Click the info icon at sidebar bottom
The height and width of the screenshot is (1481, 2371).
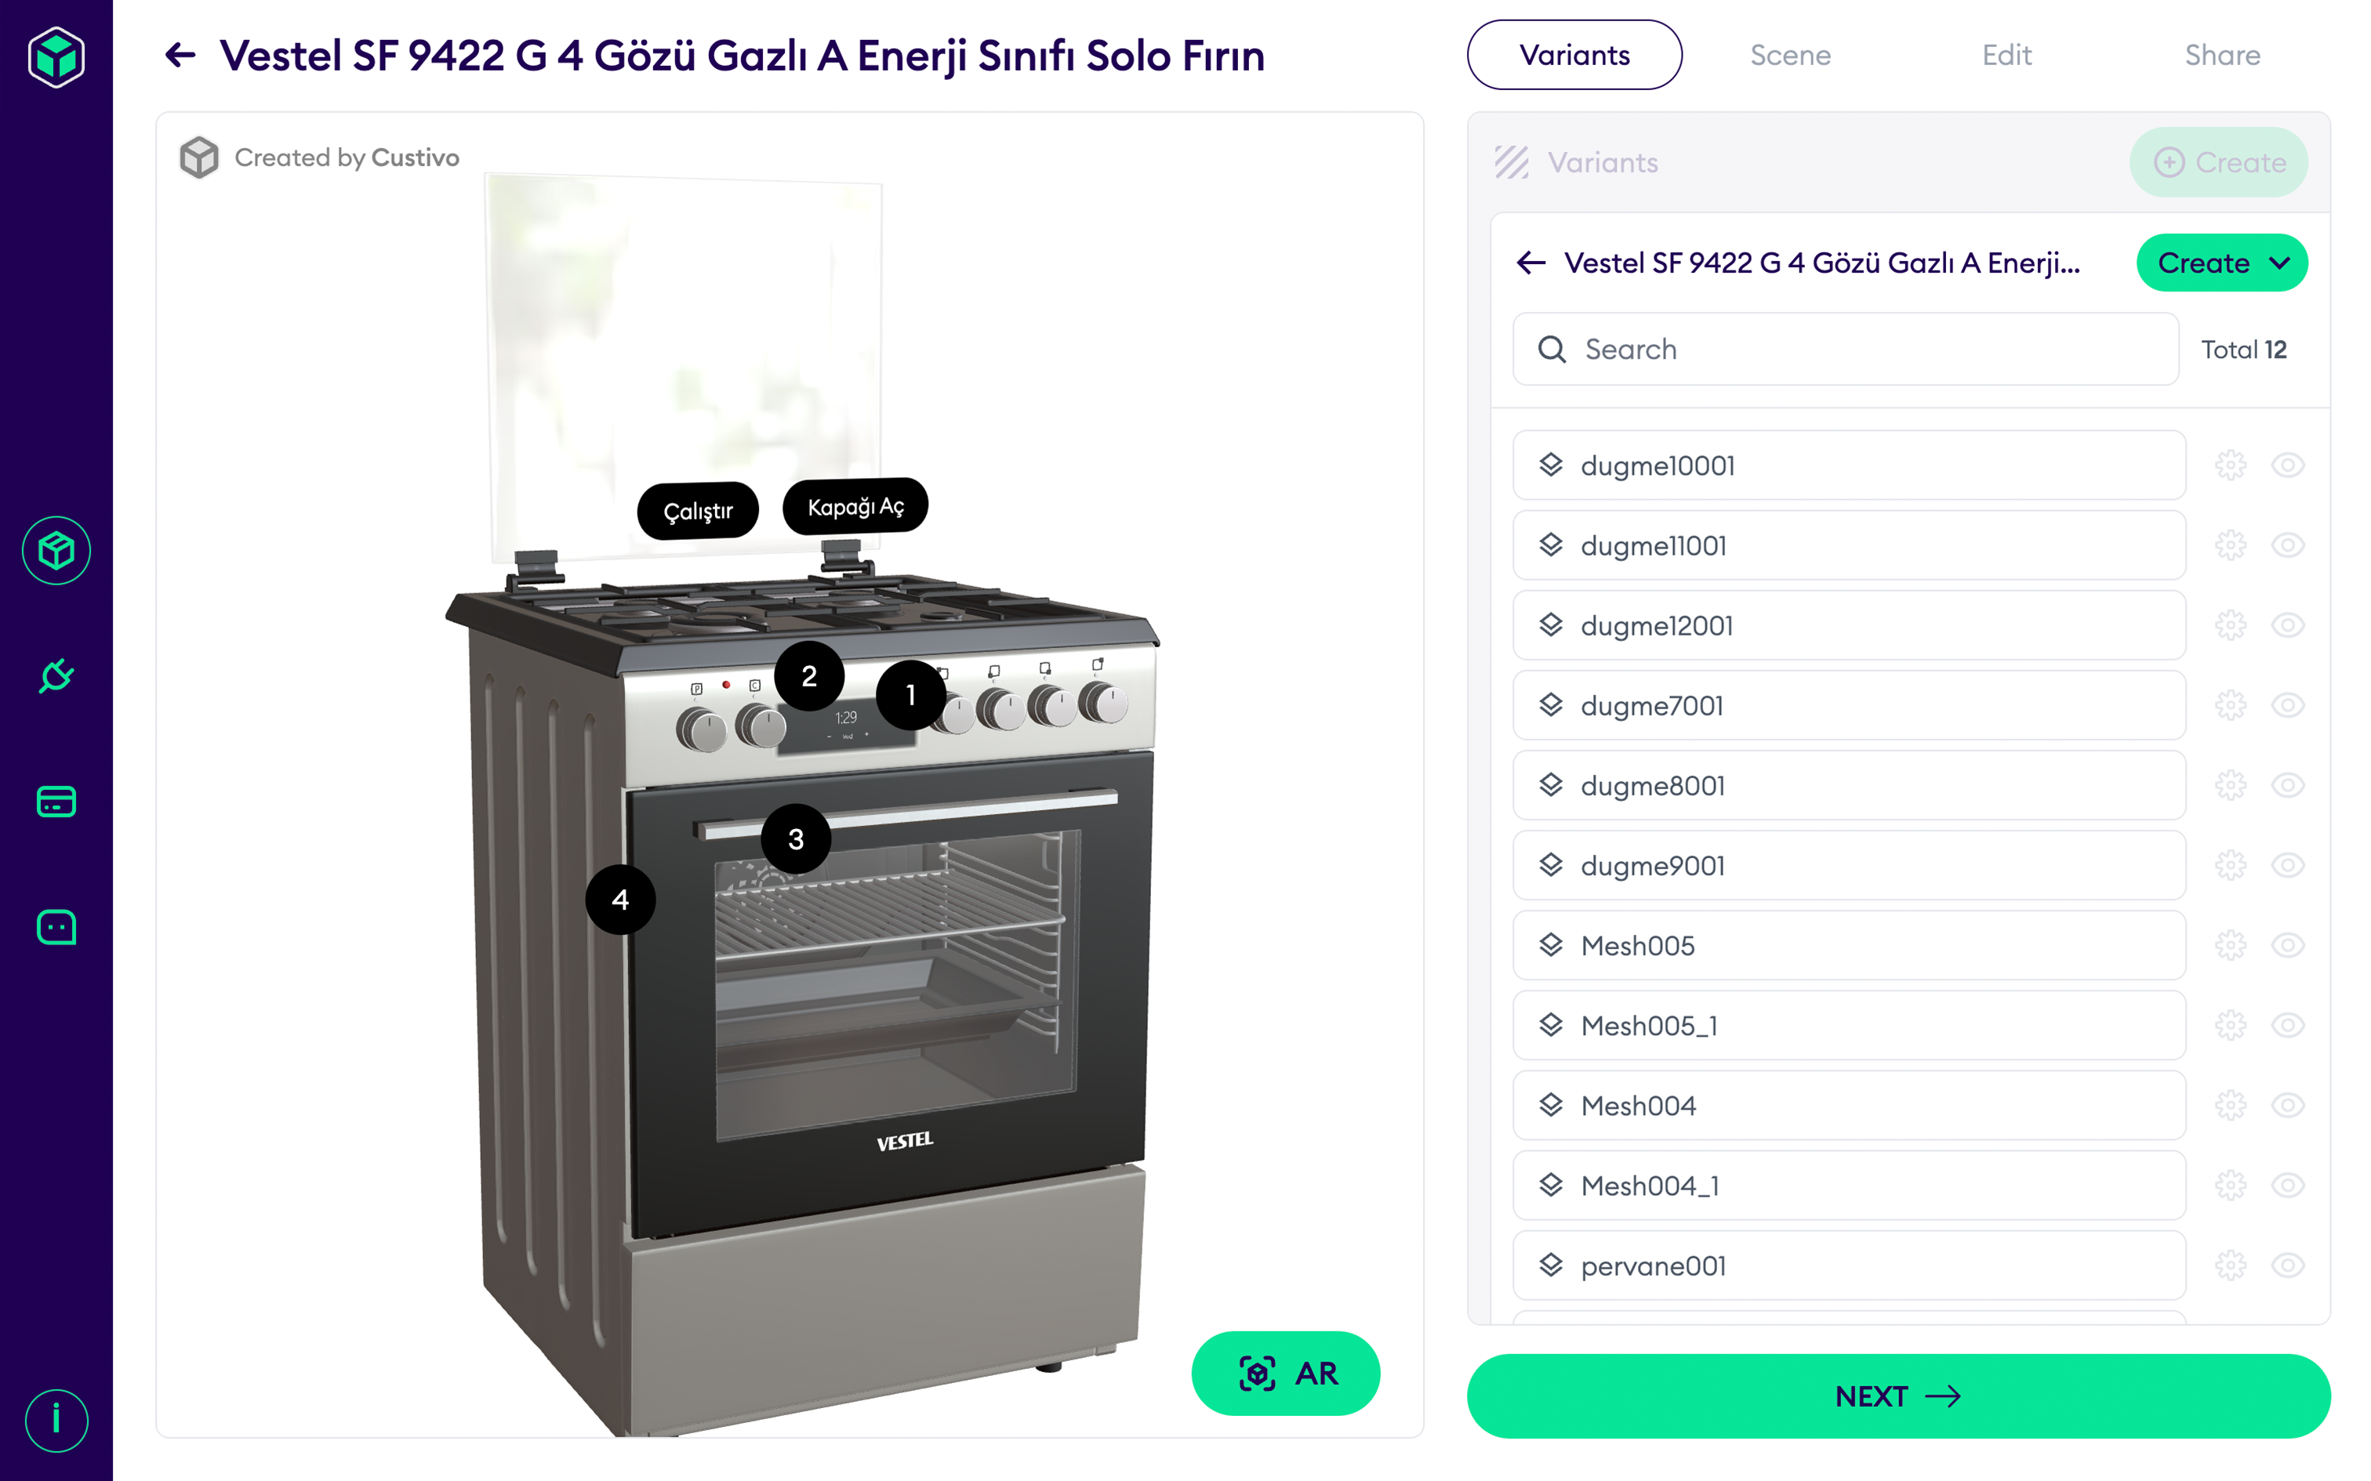[x=56, y=1419]
